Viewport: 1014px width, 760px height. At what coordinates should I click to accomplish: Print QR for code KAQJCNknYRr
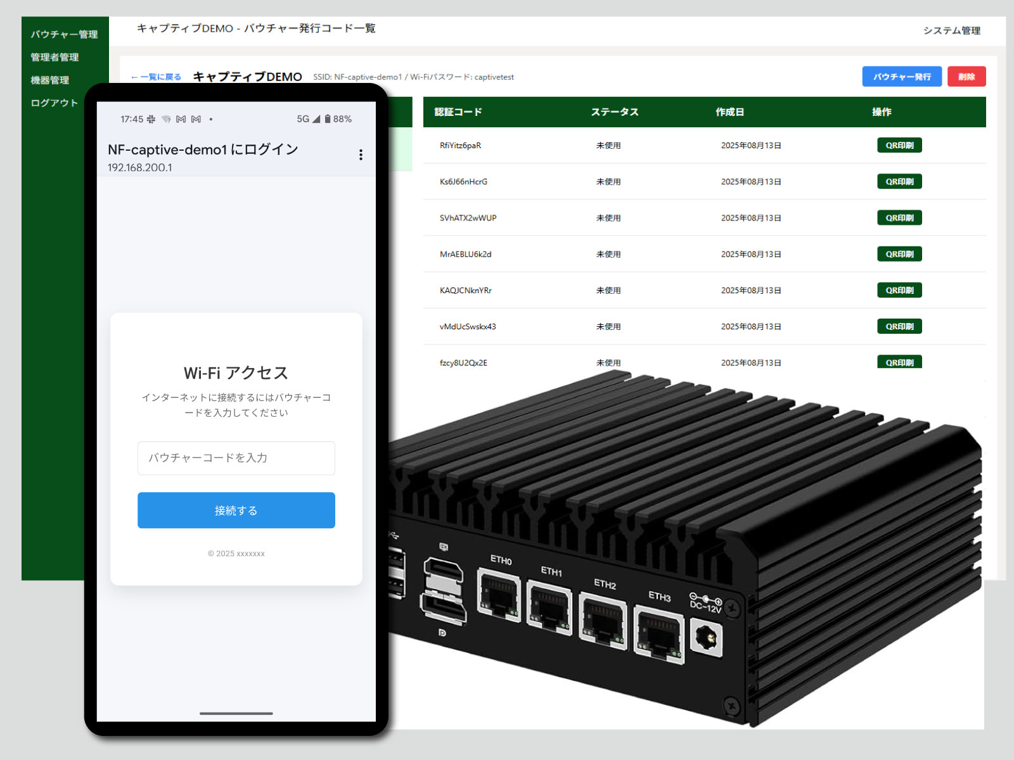[x=899, y=290]
